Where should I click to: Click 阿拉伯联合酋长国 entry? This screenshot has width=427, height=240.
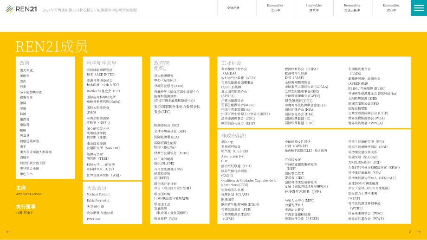[32, 163]
